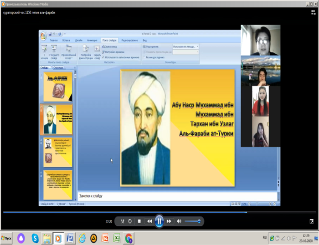319x245 pixels.
Task: Toggle repeat mode in the media player
Action: click(x=130, y=221)
